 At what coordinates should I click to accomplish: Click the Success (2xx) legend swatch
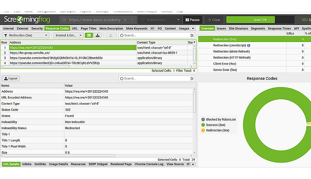[203, 125]
